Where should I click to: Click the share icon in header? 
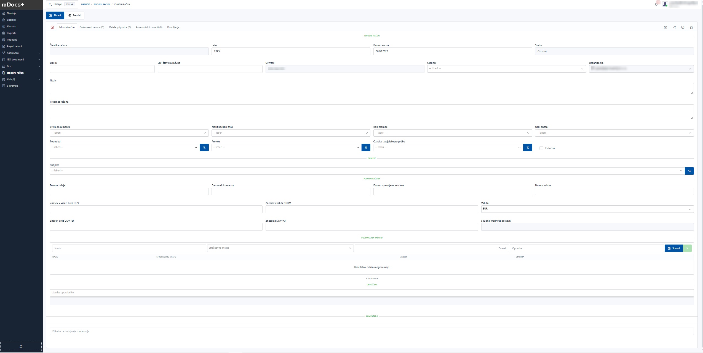pos(674,27)
